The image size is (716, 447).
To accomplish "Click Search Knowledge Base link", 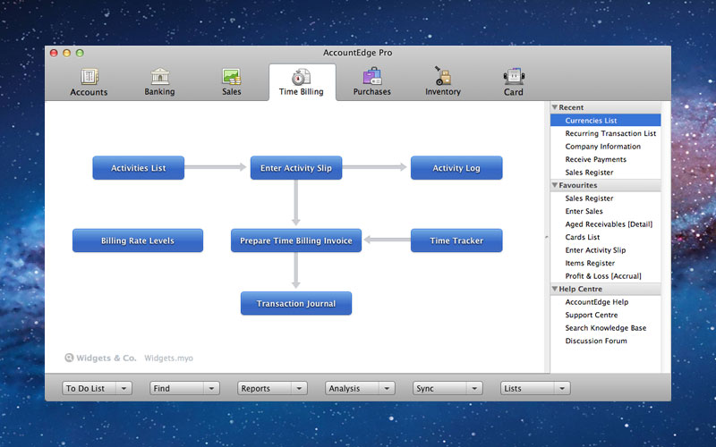I will coord(606,328).
